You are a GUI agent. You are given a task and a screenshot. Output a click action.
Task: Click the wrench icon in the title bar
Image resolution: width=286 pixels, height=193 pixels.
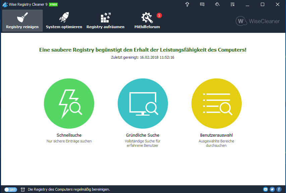click(217, 4)
